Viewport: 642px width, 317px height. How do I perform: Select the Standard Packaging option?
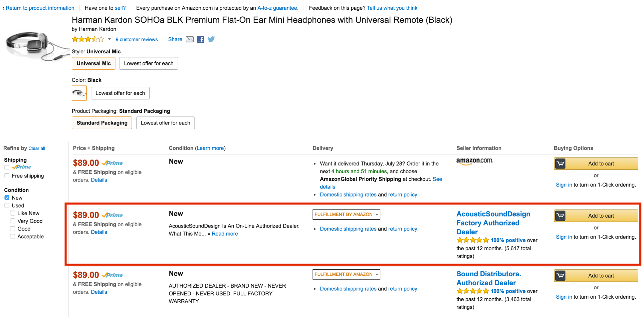(x=102, y=123)
